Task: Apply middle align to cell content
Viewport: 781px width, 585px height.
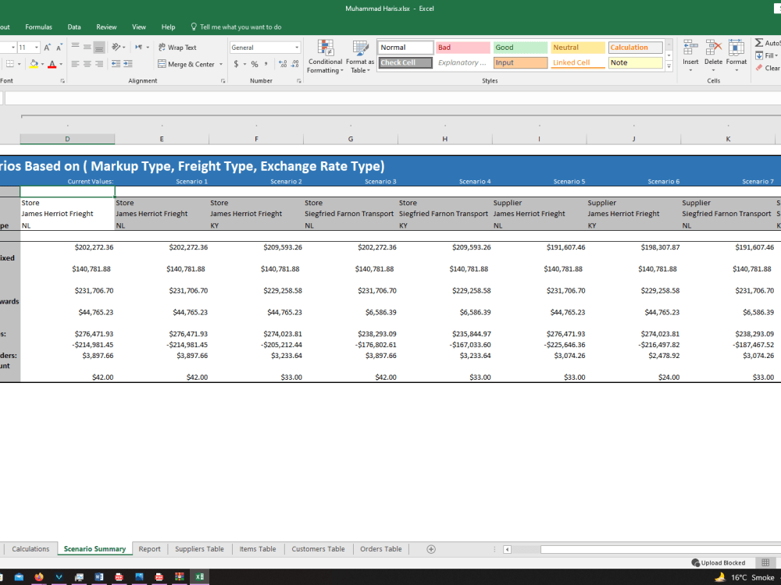Action: [87, 48]
